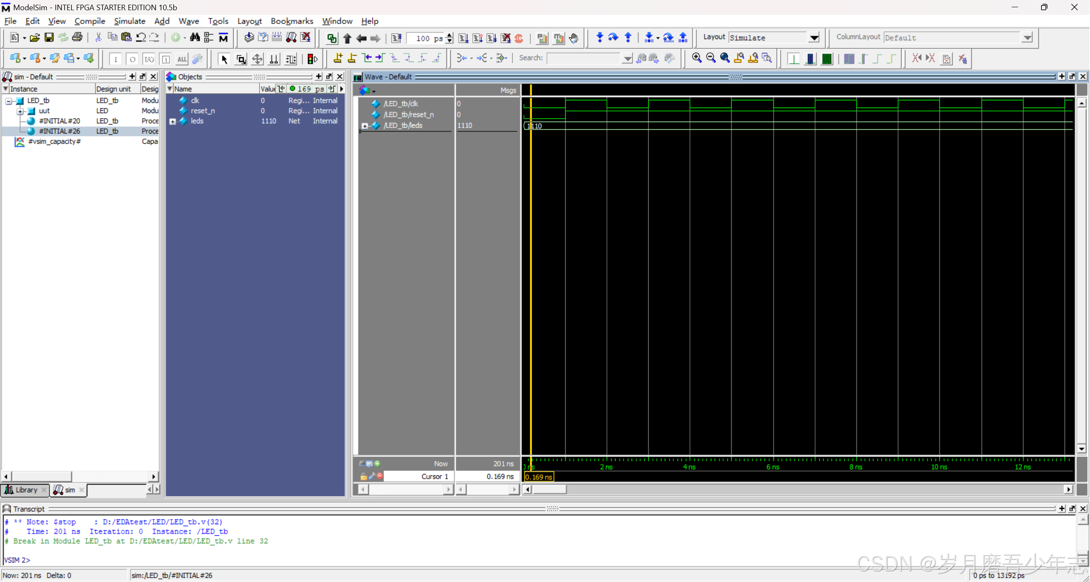Viewport: 1090px width, 582px height.
Task: Increase run length with the up stepper
Action: pyautogui.click(x=450, y=35)
